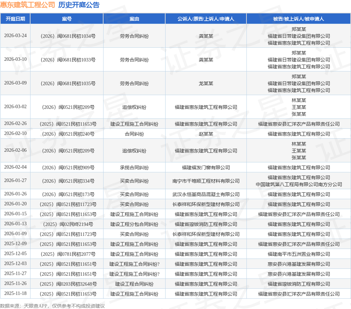
Task: Select the 惠东建筑工程公司 title text
Action: pyautogui.click(x=27, y=5)
